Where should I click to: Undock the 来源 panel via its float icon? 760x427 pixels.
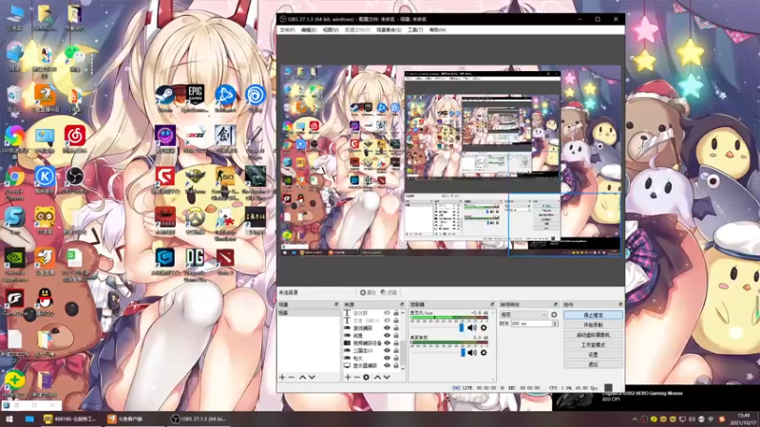coord(402,305)
